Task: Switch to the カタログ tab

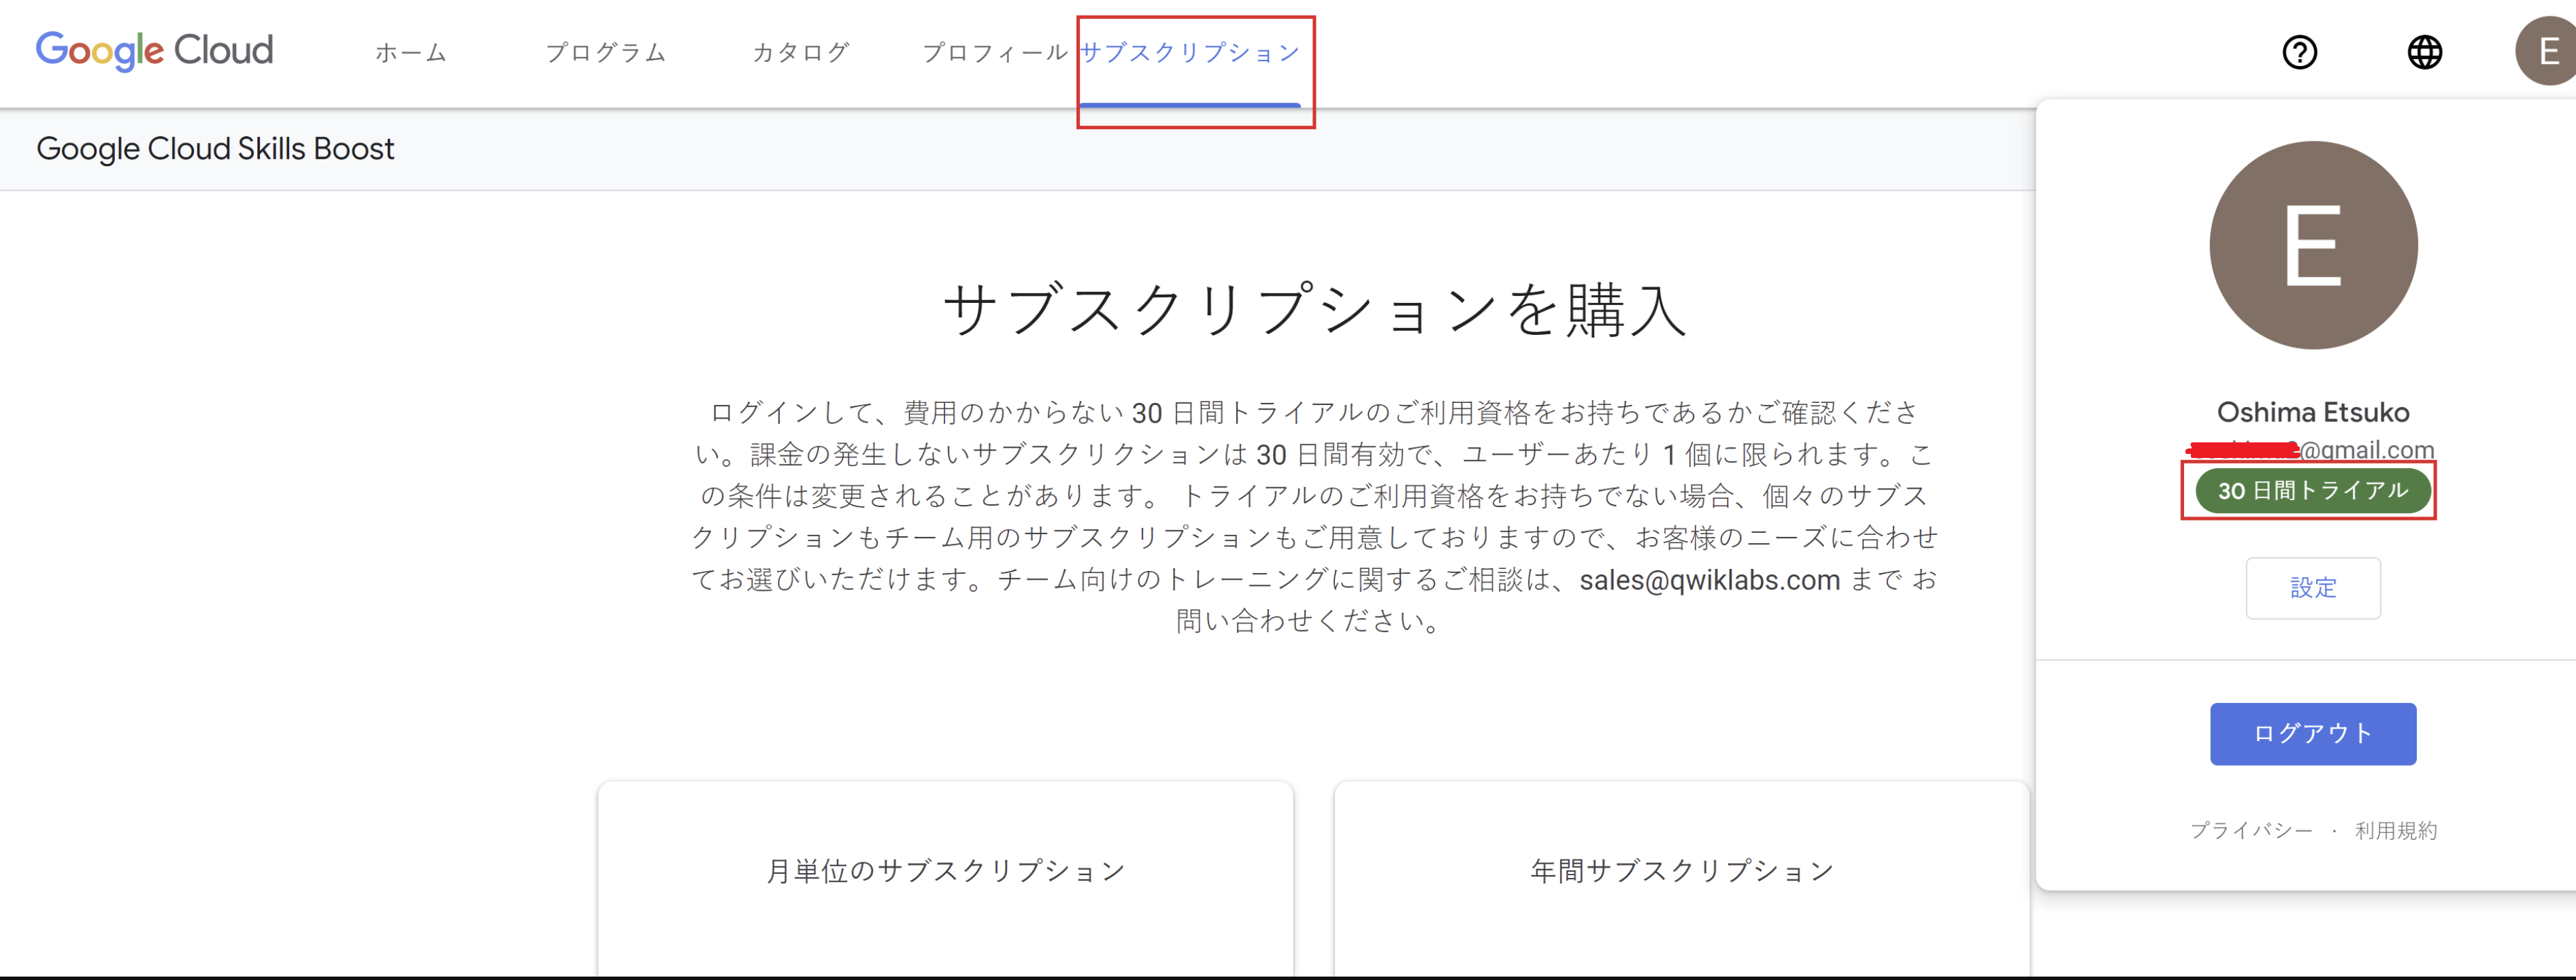Action: click(x=801, y=53)
